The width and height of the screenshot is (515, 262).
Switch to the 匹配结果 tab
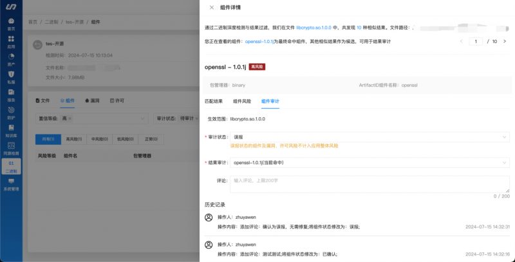coord(214,101)
